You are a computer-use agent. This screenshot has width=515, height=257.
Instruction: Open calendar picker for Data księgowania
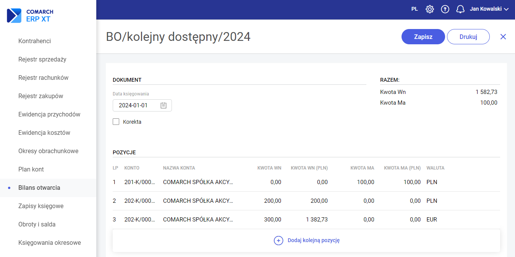pos(164,105)
